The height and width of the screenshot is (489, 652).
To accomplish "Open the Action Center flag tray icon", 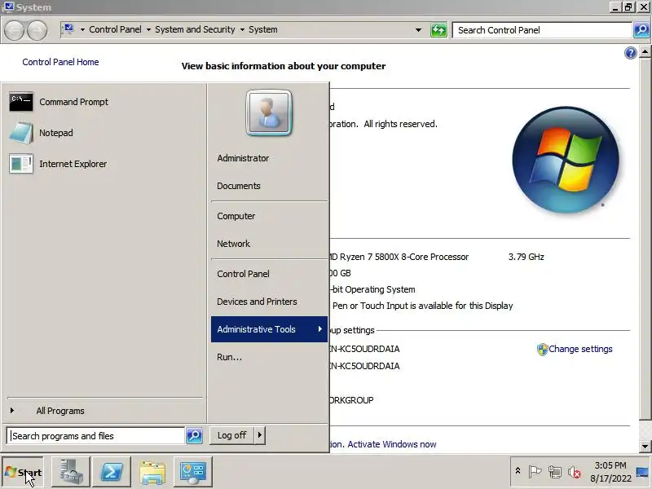I will (535, 472).
